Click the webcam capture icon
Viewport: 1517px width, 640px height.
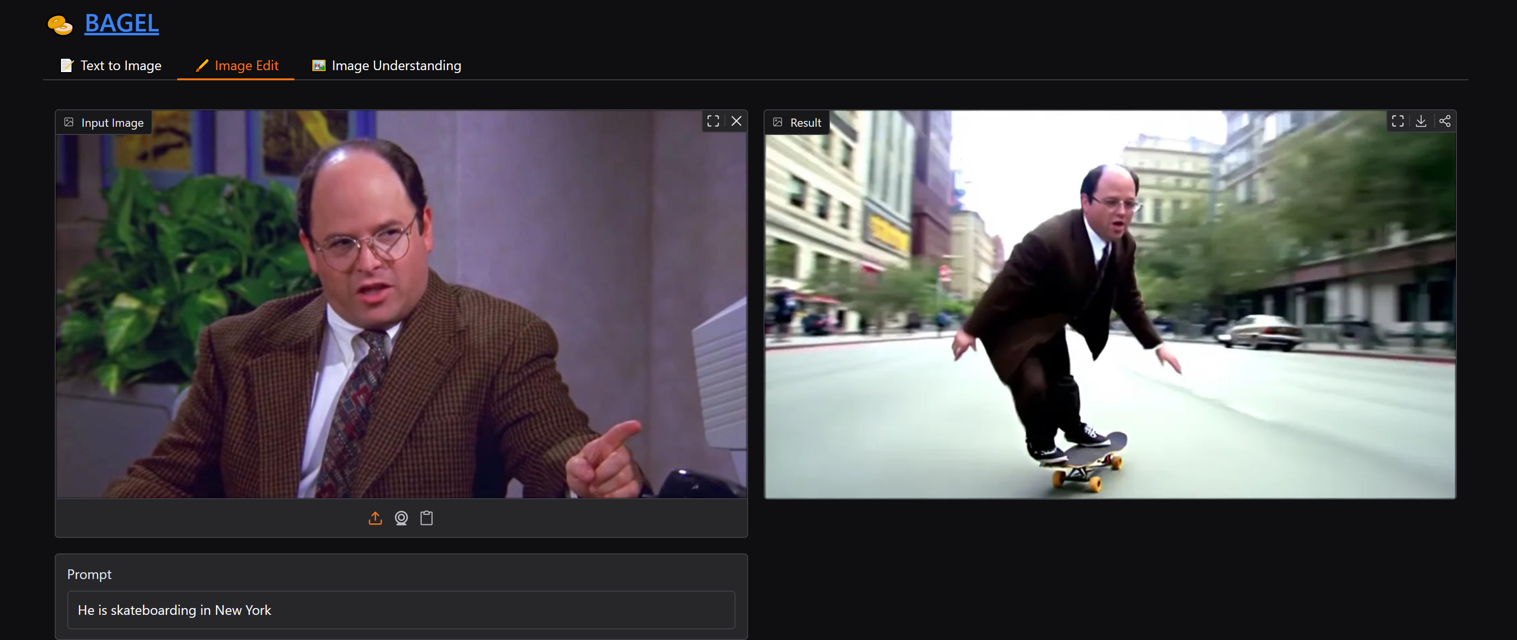tap(401, 518)
